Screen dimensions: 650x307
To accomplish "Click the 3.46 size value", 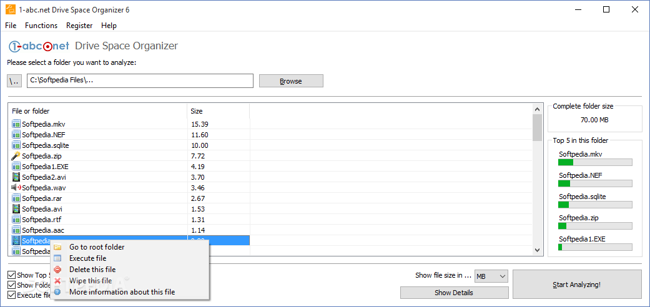I will [198, 188].
